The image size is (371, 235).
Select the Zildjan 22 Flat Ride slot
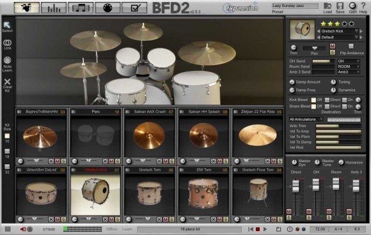[258, 135]
